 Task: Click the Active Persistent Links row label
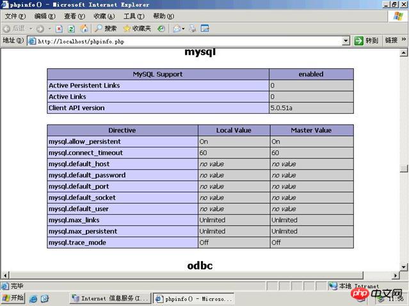[84, 86]
